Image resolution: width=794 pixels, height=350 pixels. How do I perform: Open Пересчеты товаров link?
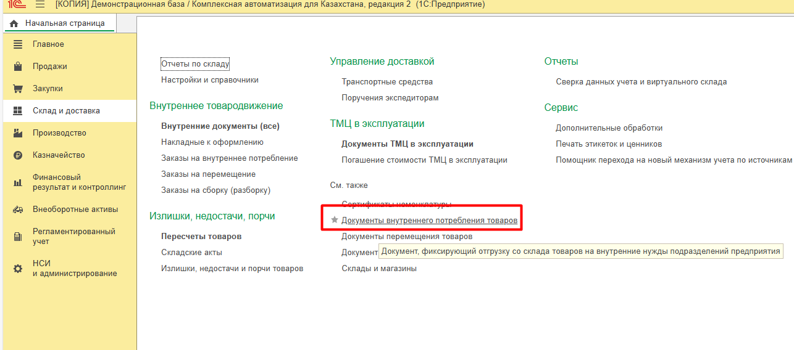(x=201, y=236)
